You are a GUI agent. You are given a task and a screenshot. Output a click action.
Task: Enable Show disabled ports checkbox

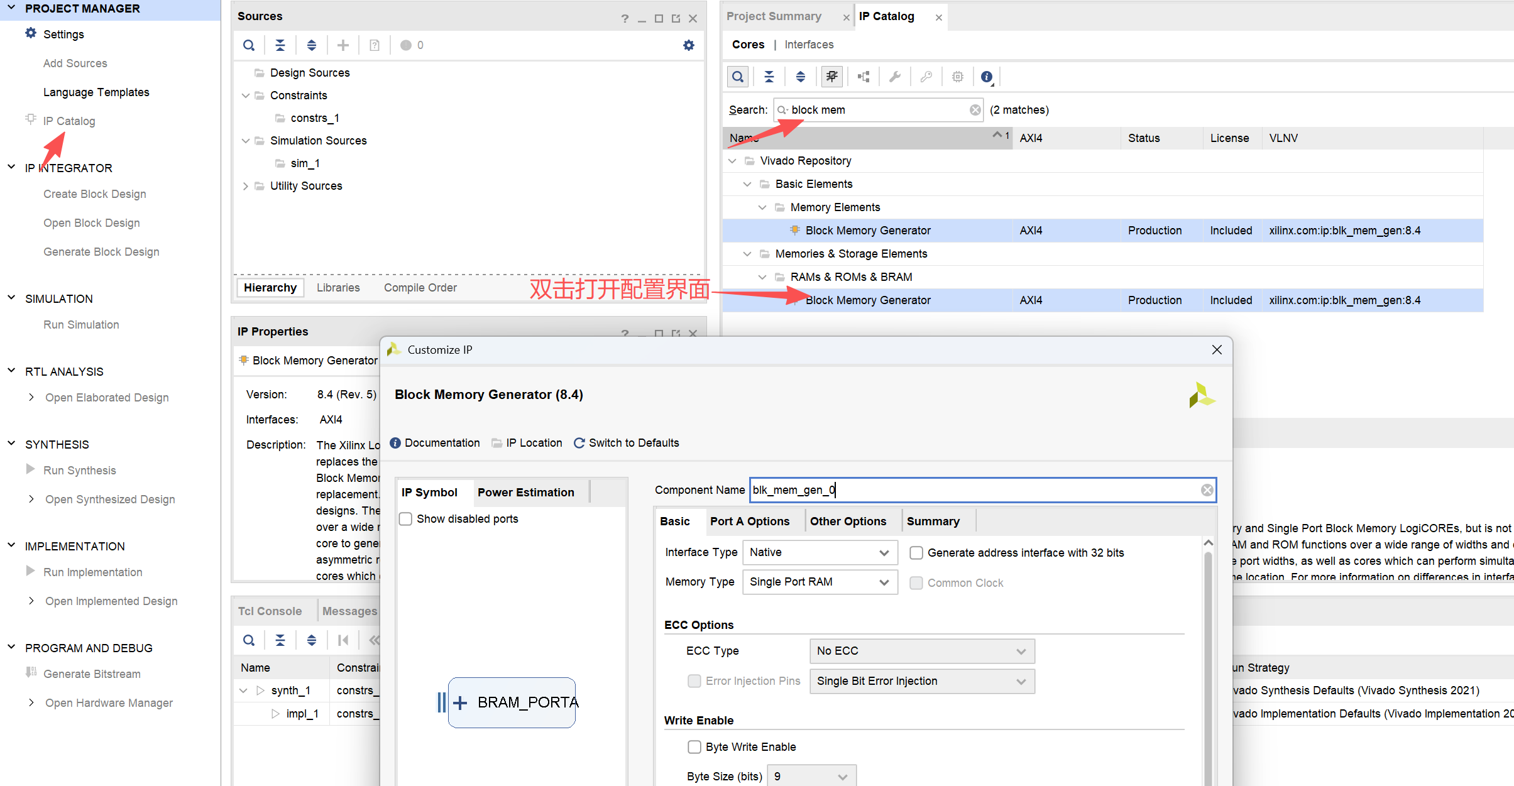point(406,519)
